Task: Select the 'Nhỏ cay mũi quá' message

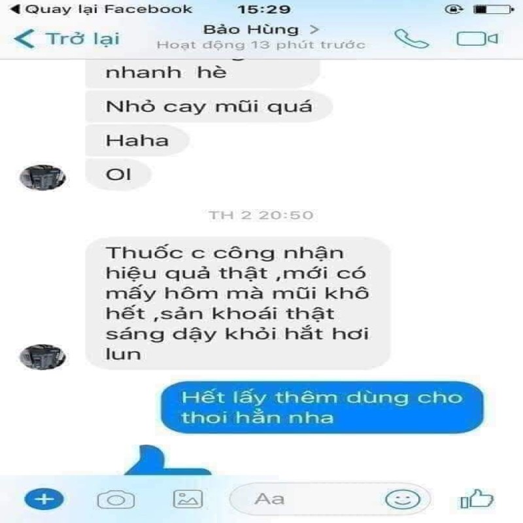Action: click(x=209, y=107)
